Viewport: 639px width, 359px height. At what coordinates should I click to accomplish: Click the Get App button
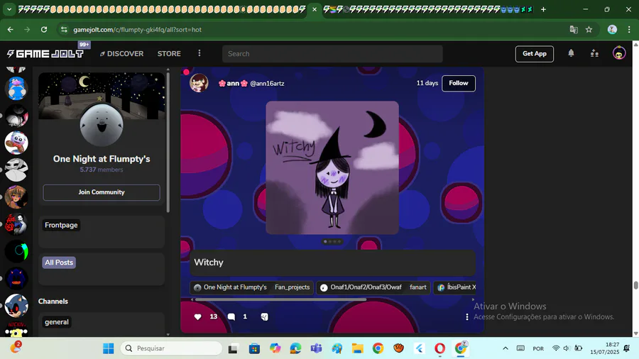534,54
